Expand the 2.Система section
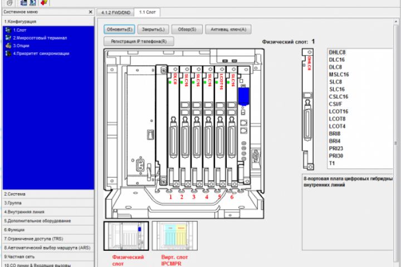The image size is (401, 267). point(48,194)
